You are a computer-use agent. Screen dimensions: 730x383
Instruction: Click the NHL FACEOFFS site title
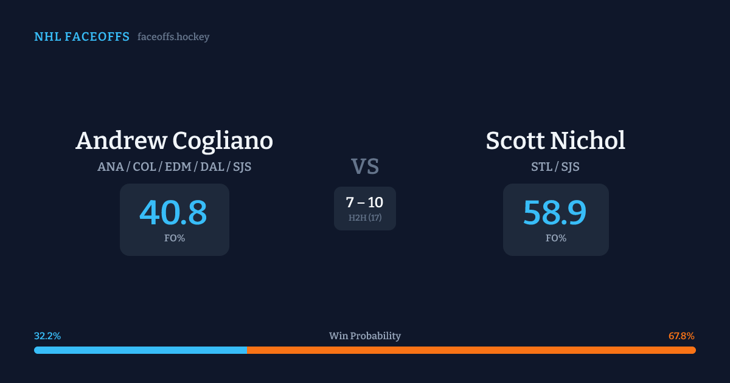82,37
